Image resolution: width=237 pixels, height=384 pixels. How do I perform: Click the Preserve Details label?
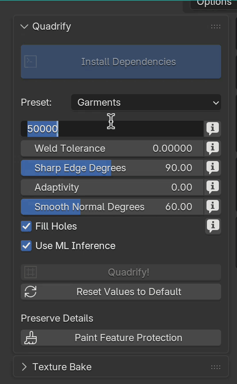tap(57, 319)
